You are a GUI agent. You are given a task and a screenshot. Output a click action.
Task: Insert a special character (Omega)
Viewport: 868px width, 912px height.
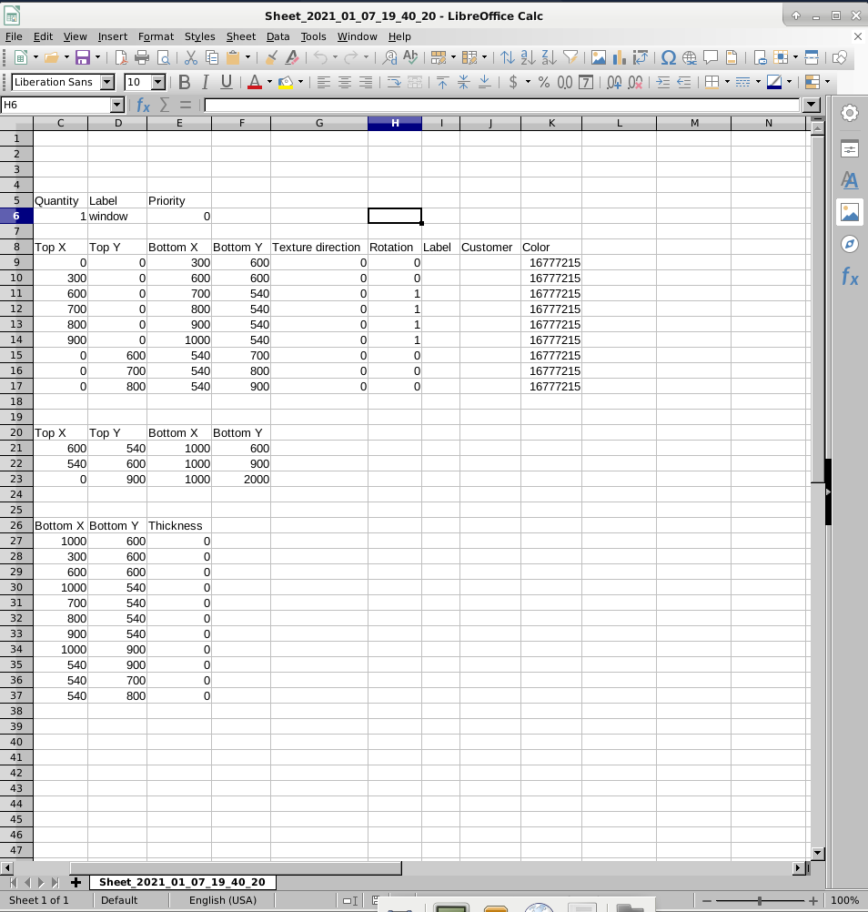[x=669, y=57]
